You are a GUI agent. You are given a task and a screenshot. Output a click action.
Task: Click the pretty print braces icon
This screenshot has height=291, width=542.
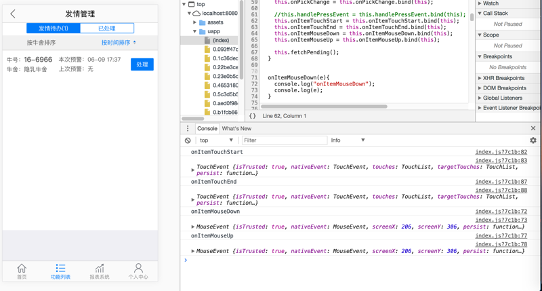pyautogui.click(x=253, y=116)
